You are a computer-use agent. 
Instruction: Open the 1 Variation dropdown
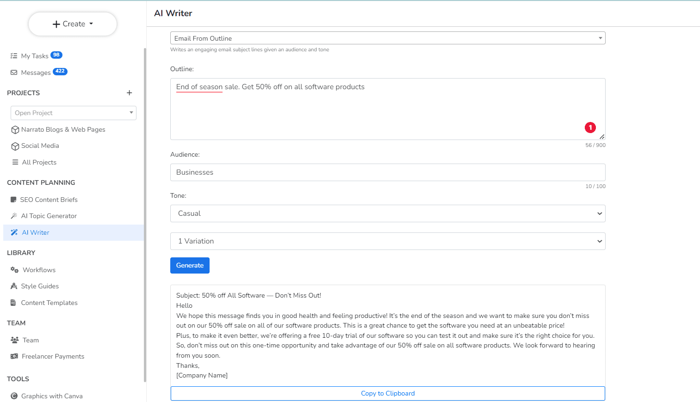tap(388, 241)
